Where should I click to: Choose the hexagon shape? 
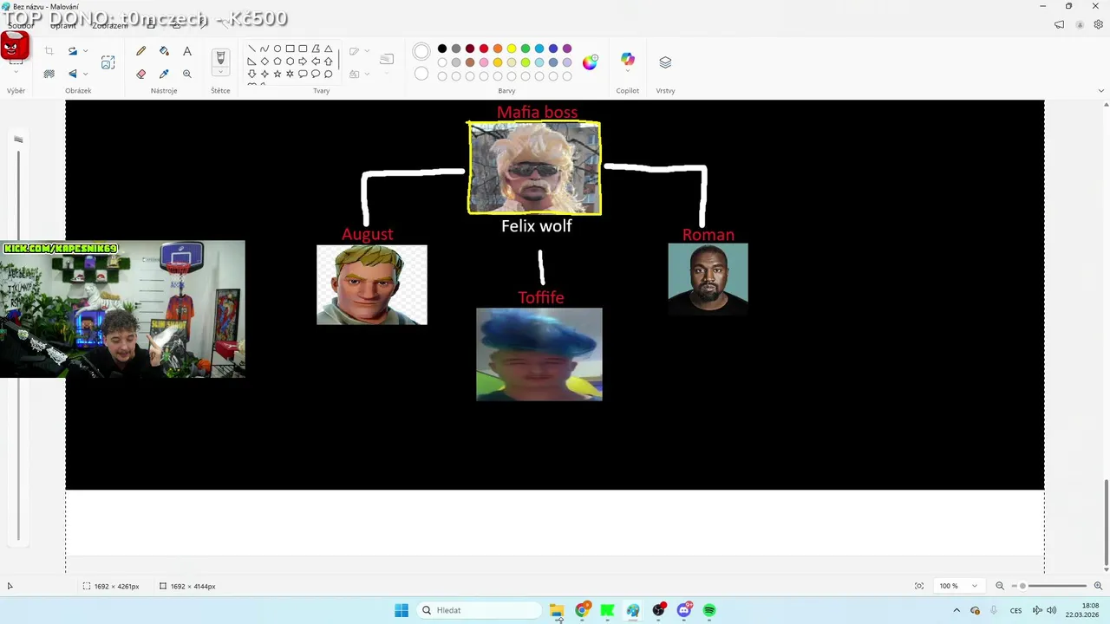290,62
